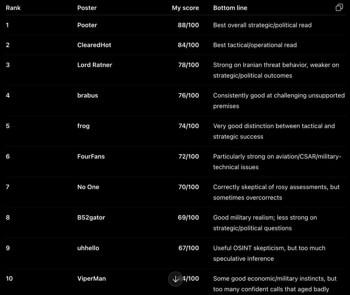
Task: Click poster name Pooter
Action: coord(87,25)
